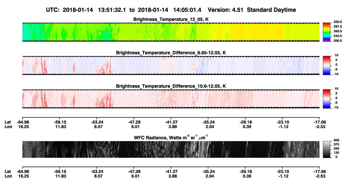
Task: Click the rainbow color bar for Brightness Temperature 12_05
Action: tap(327, 32)
